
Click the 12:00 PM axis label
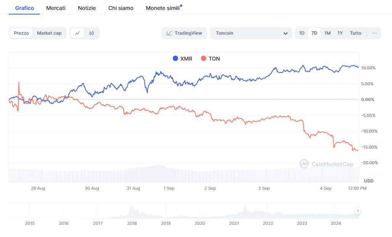tap(357, 188)
